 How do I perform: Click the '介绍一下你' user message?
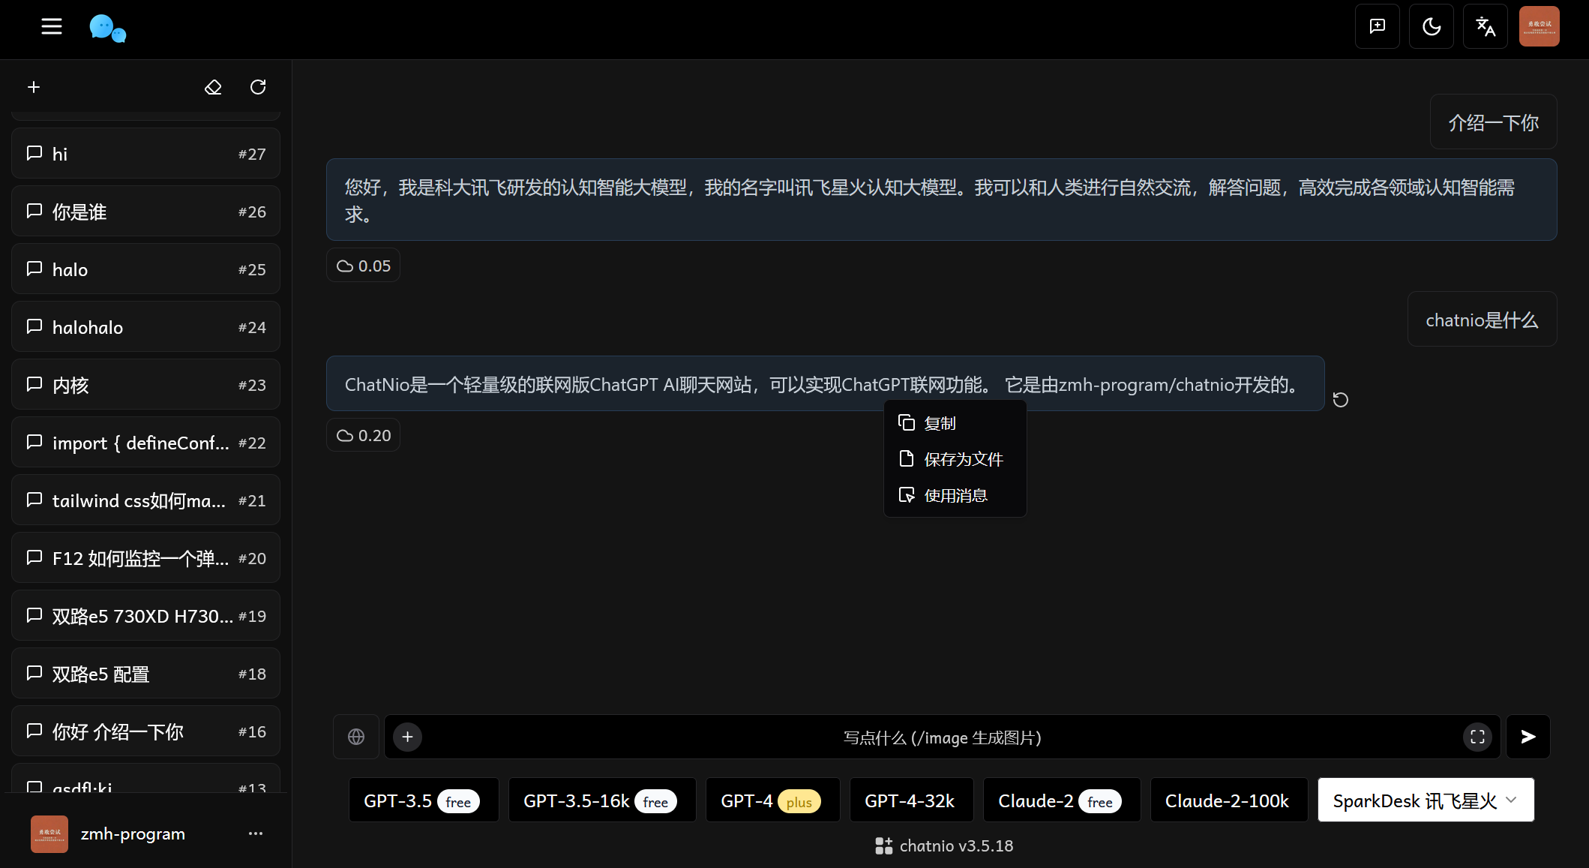pyautogui.click(x=1493, y=122)
